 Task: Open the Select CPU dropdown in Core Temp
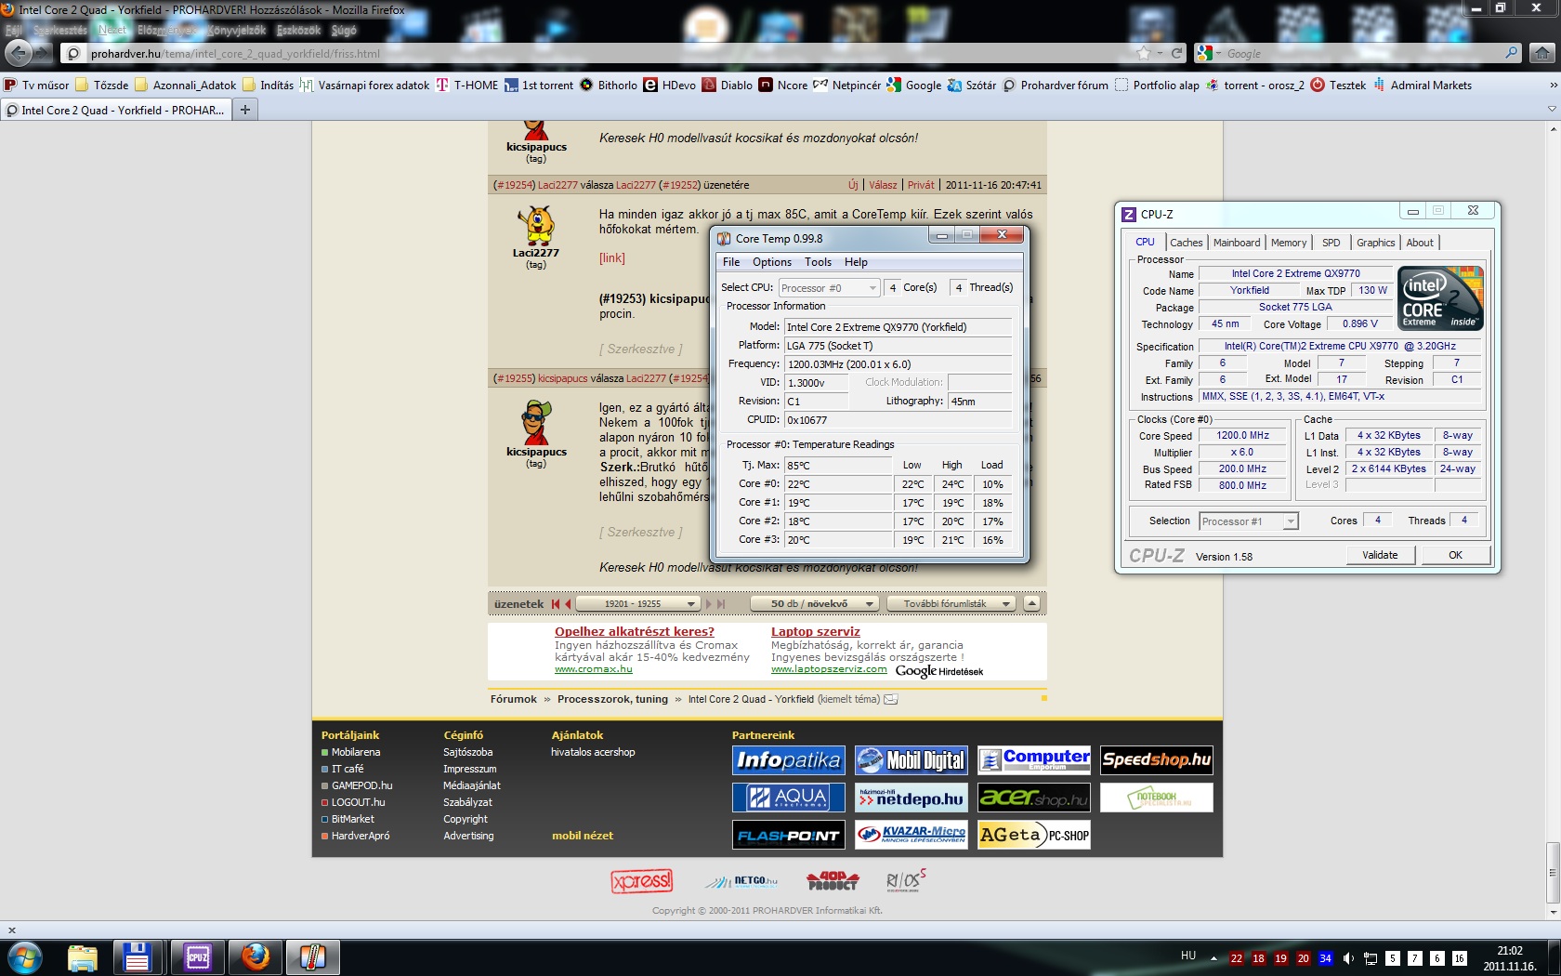point(829,288)
